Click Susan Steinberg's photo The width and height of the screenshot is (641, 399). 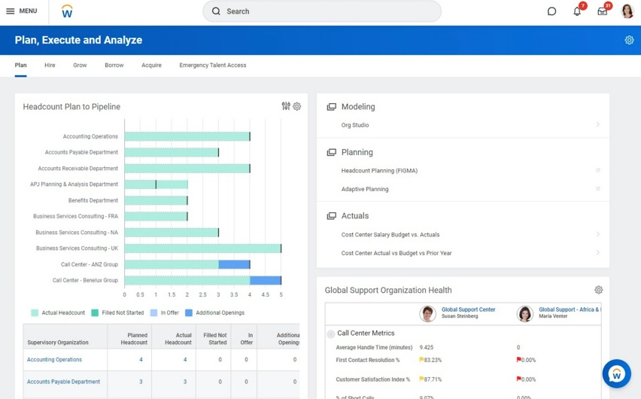pos(427,313)
